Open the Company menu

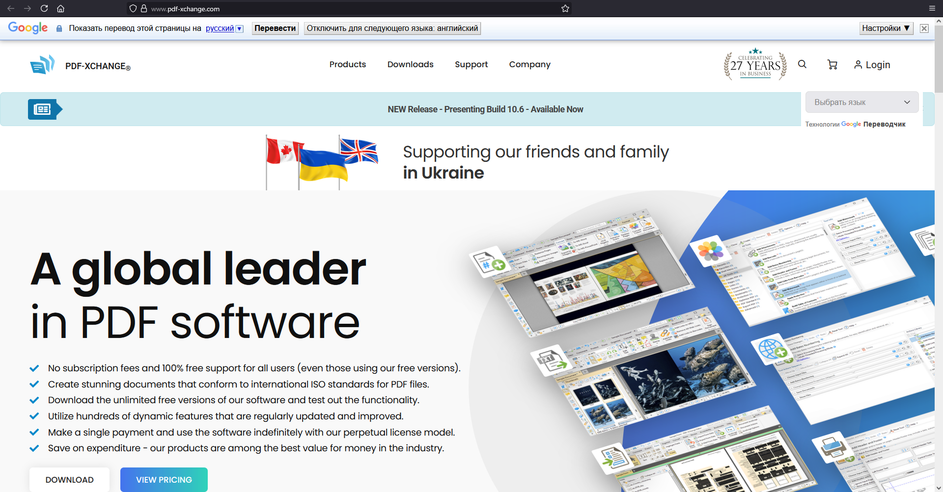[x=530, y=64]
